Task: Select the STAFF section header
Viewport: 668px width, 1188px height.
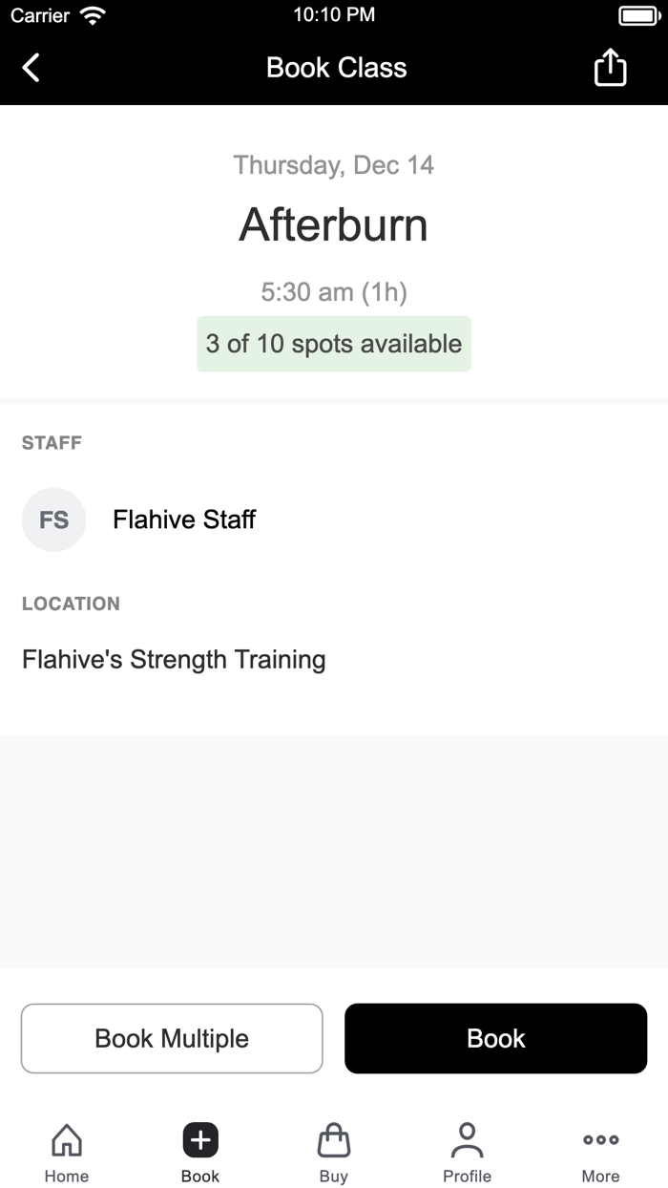Action: pos(52,442)
